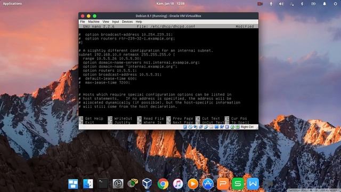Launch WPS Spreadsheets from the dock
Screen dimensions: 341x192
click(x=238, y=183)
